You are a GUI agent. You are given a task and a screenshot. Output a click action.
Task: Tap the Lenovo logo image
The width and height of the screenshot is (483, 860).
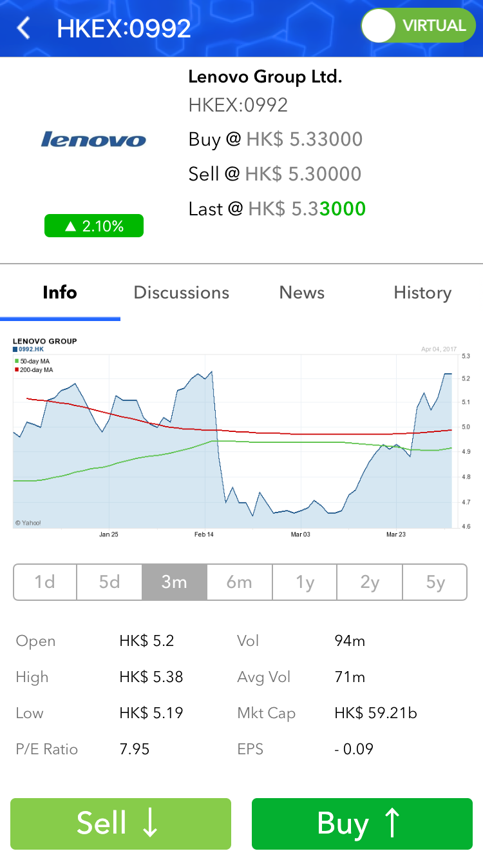pyautogui.click(x=93, y=139)
